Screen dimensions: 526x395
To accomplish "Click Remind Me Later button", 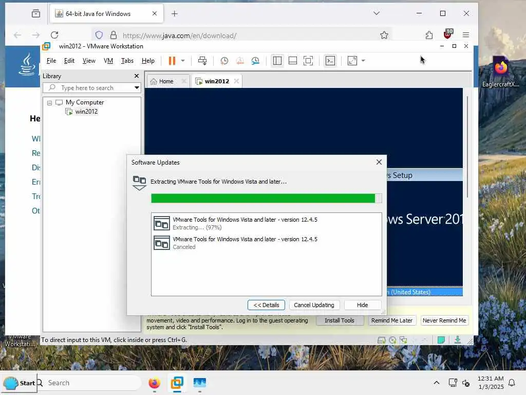I will click(x=392, y=320).
